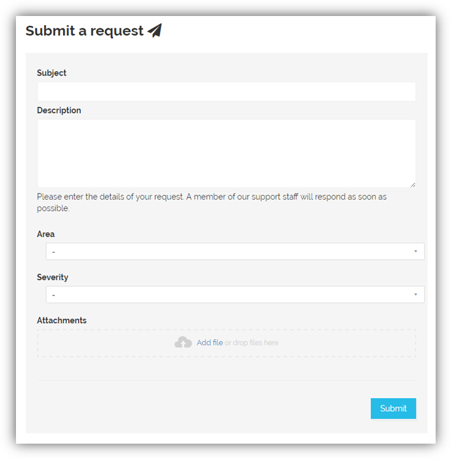Open the Severity dropdown
The height and width of the screenshot is (459, 451).
coord(234,294)
